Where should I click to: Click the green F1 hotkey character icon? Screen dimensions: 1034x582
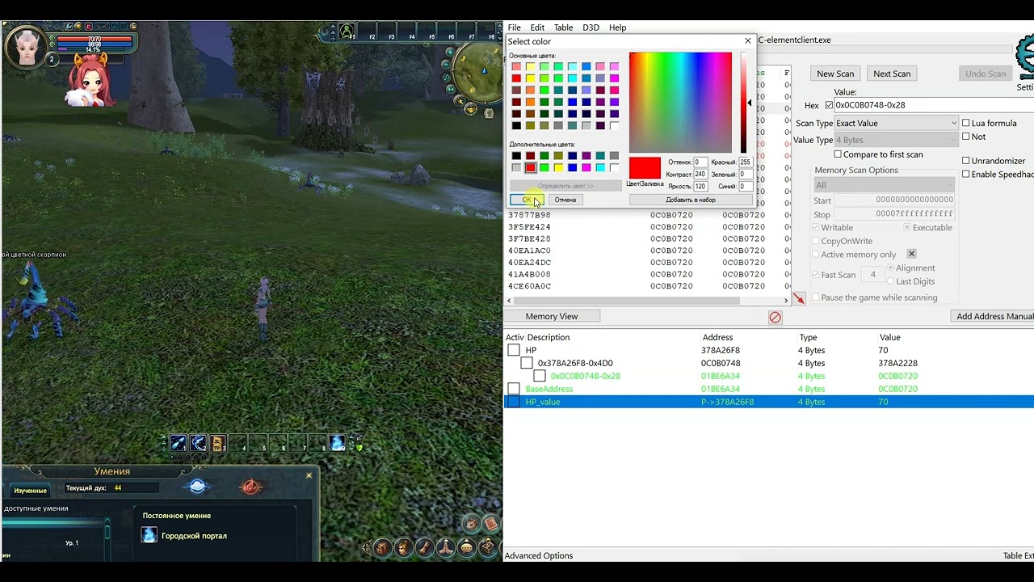(x=347, y=32)
